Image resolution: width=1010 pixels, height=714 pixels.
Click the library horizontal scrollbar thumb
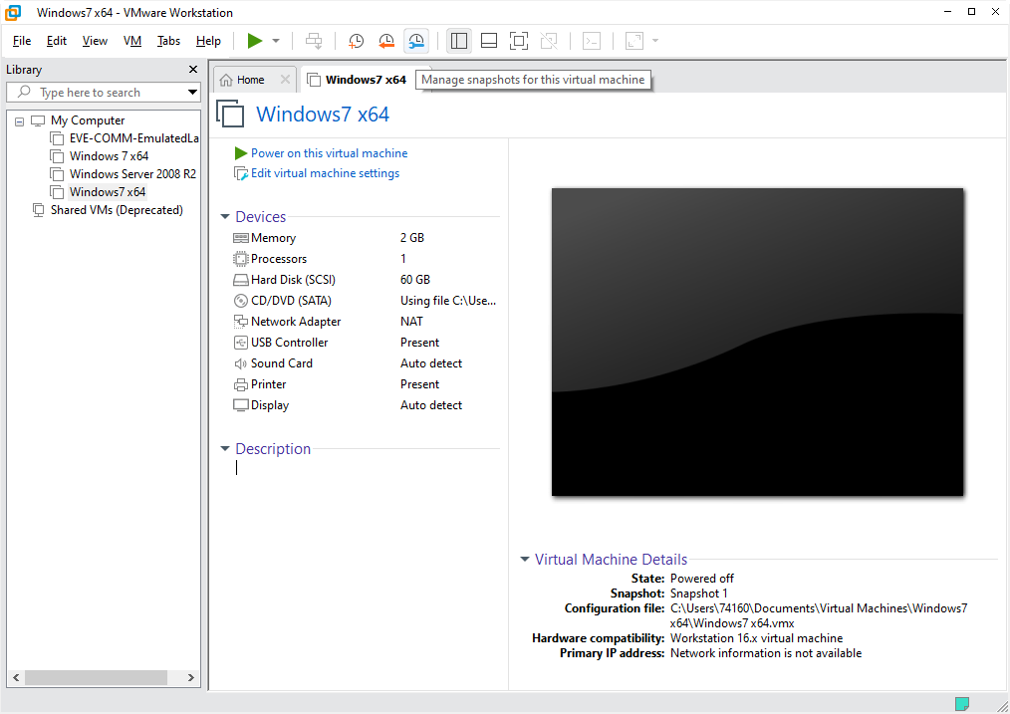(x=96, y=677)
